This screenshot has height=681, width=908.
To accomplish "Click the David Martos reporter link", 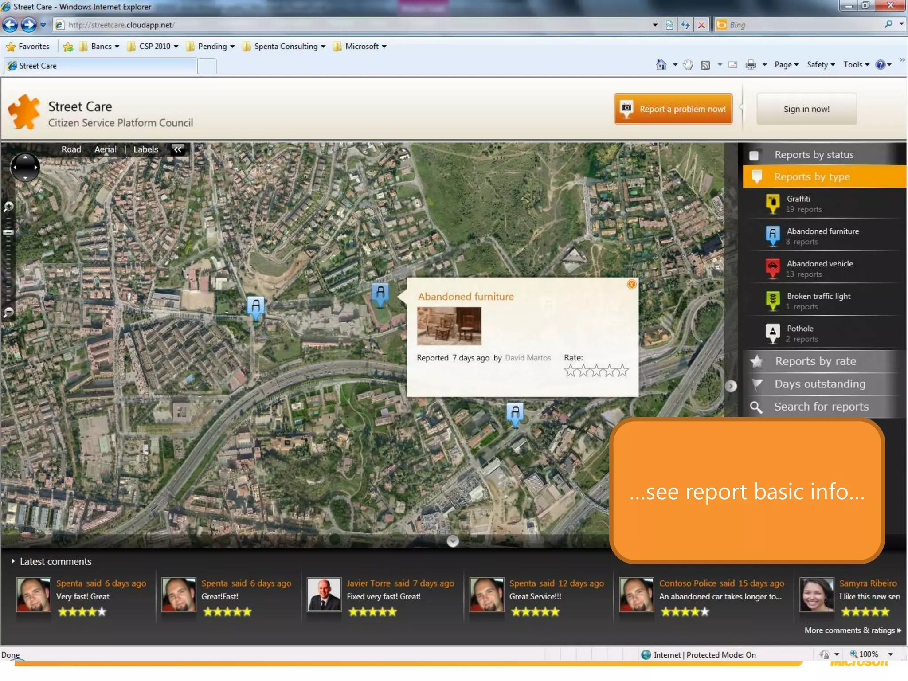I will [x=528, y=358].
